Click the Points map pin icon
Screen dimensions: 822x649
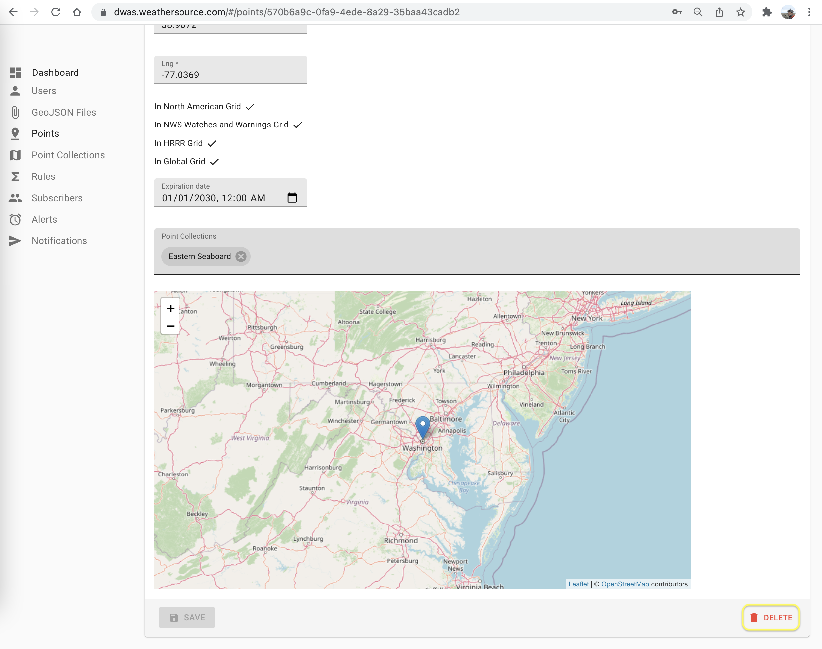click(x=15, y=134)
